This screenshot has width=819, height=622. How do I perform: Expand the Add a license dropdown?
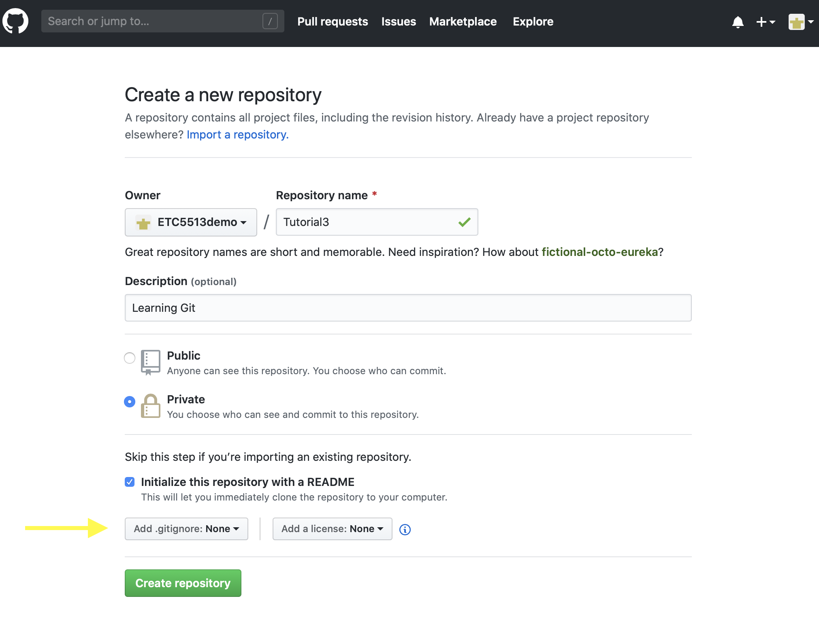(332, 529)
